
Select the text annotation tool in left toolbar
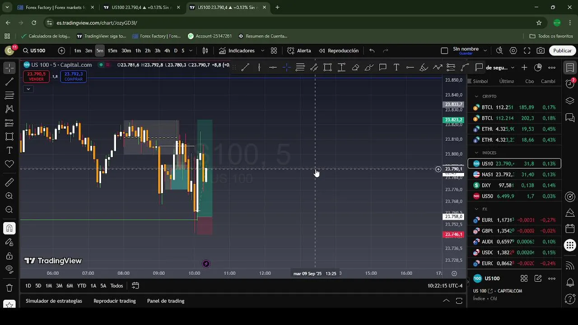coord(9,150)
